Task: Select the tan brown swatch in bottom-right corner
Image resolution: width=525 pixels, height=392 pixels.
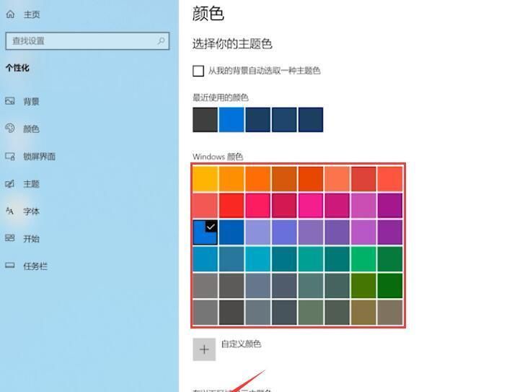Action: [x=390, y=313]
